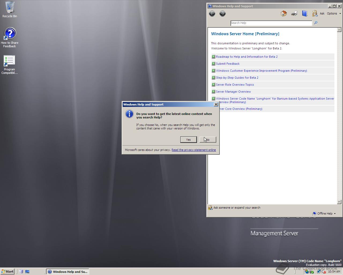Open Program Compatibility desktop shortcut
The image size is (343, 275).
click(9, 65)
